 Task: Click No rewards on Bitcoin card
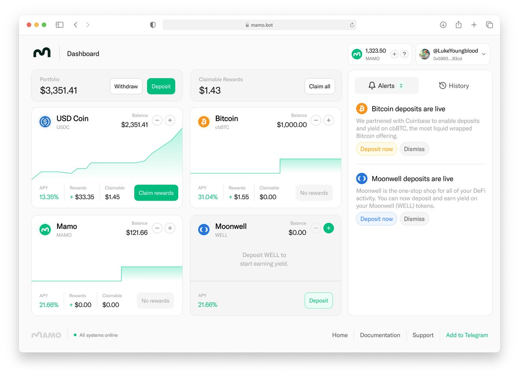314,193
